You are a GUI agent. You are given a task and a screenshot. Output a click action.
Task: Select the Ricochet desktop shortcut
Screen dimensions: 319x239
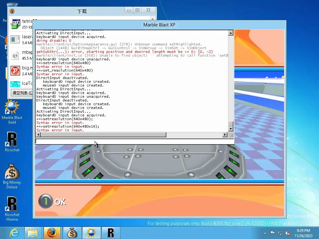point(12,142)
